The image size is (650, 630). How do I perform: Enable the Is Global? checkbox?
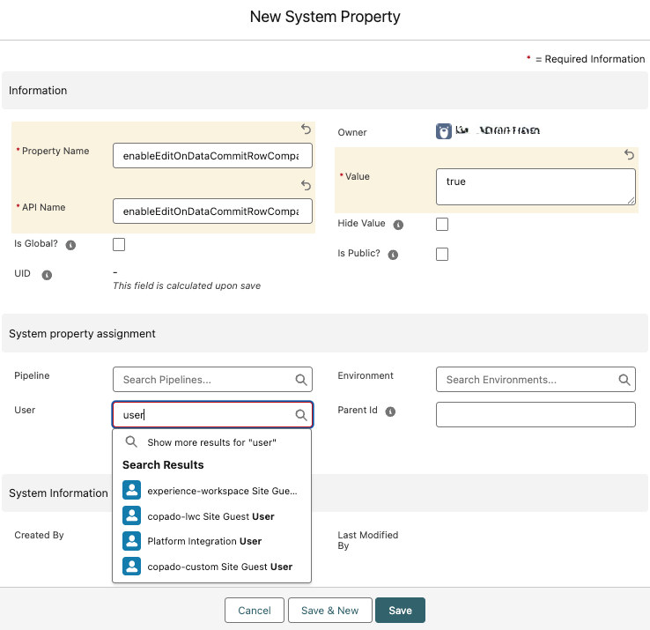click(x=119, y=245)
